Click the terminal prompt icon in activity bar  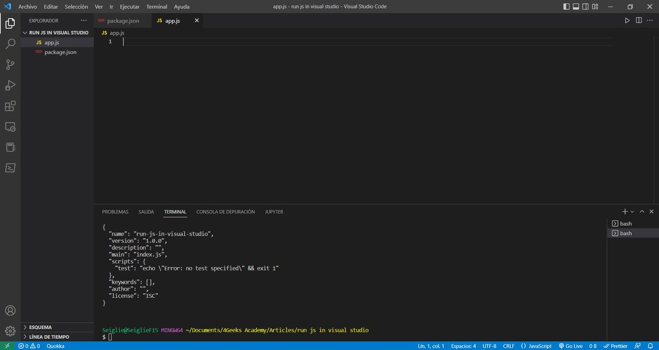click(x=10, y=168)
